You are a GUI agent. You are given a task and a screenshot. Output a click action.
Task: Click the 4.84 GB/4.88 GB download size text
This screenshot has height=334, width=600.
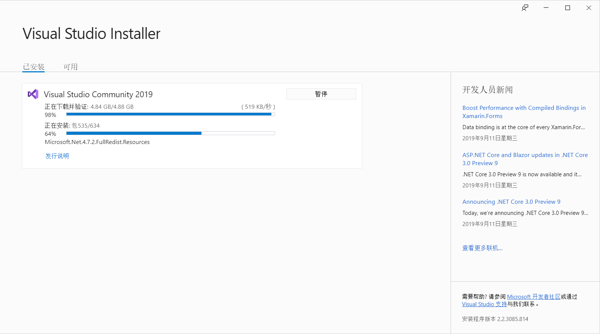click(x=112, y=107)
